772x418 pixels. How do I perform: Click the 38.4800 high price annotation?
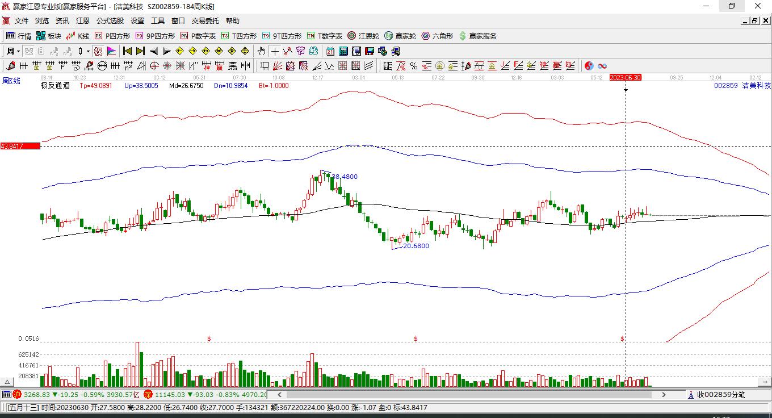[x=345, y=177]
